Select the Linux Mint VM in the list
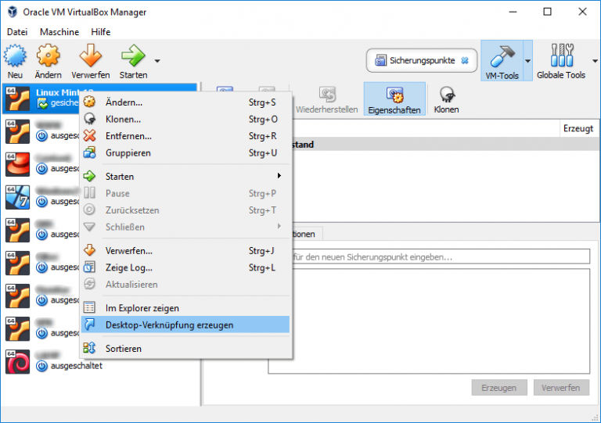 tap(41, 99)
